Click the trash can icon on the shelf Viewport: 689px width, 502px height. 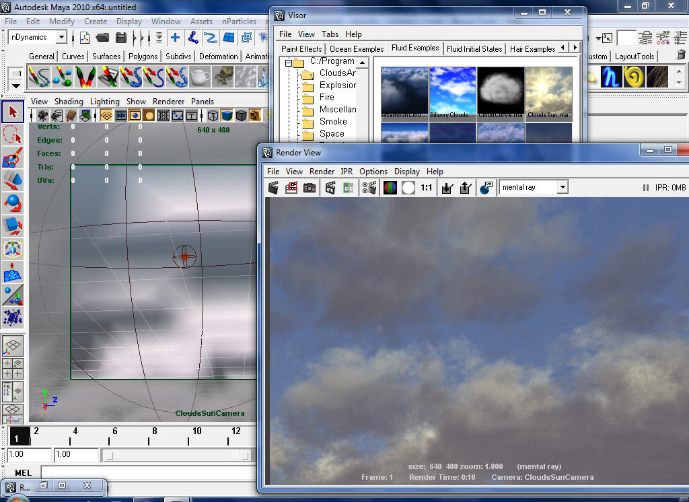[681, 55]
